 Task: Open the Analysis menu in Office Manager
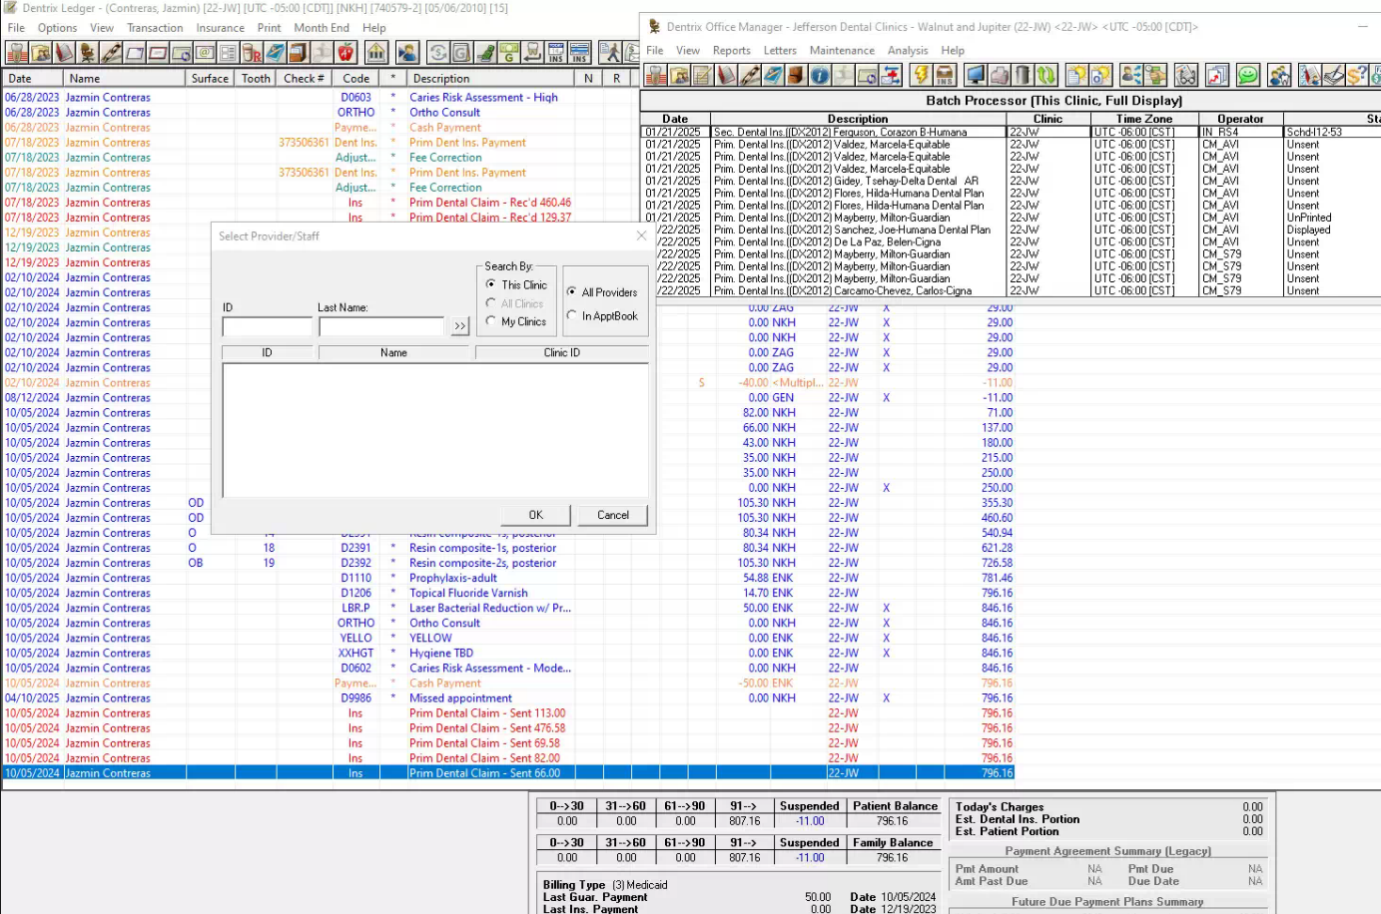click(908, 50)
